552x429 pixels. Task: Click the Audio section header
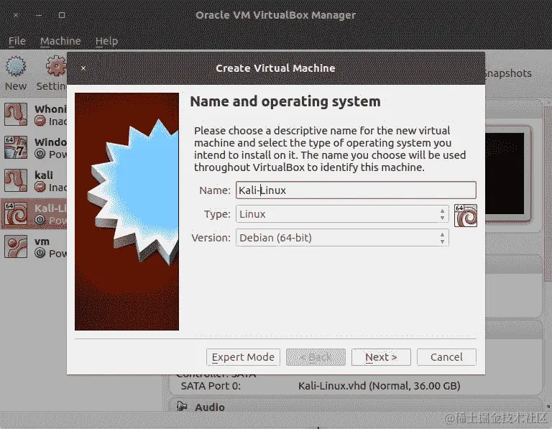pos(209,407)
